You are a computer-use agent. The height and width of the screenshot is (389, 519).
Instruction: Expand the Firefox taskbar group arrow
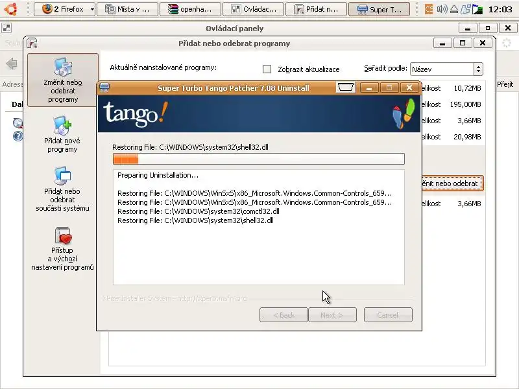pos(92,9)
